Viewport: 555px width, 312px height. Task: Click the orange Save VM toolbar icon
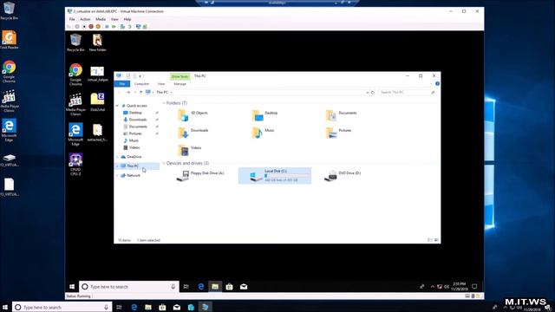pyautogui.click(x=98, y=27)
